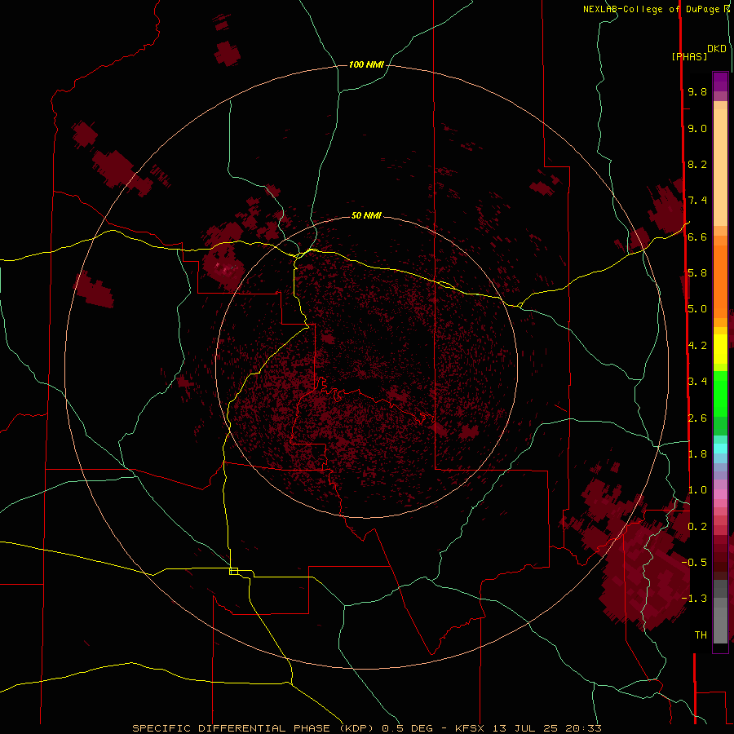Viewport: 734px width, 734px height.
Task: Click the 100 NMI range ring label
Action: tap(366, 64)
